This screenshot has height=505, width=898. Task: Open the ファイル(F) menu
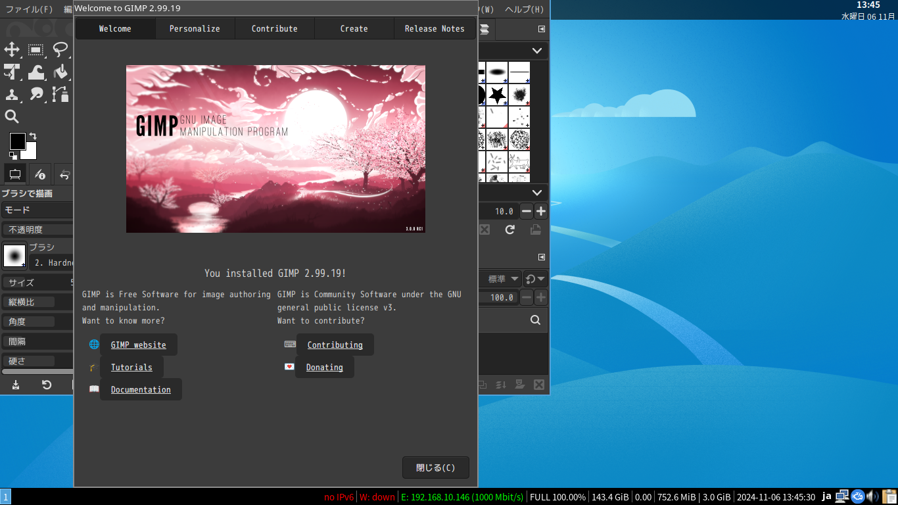click(30, 9)
